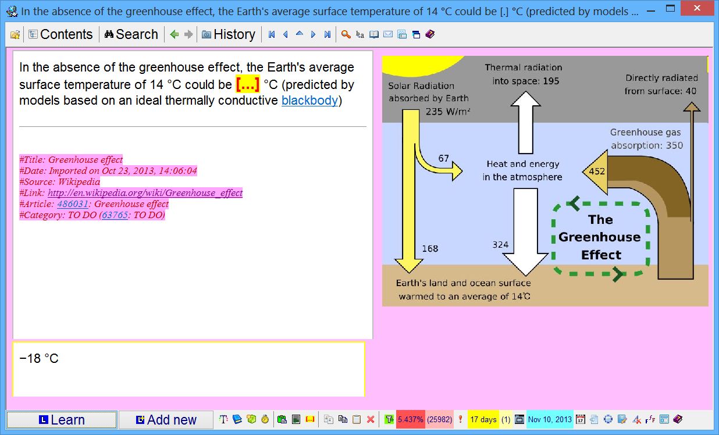Image resolution: width=719 pixels, height=435 pixels.
Task: Click the cloze deletion [...] icon
Action: 311,419
